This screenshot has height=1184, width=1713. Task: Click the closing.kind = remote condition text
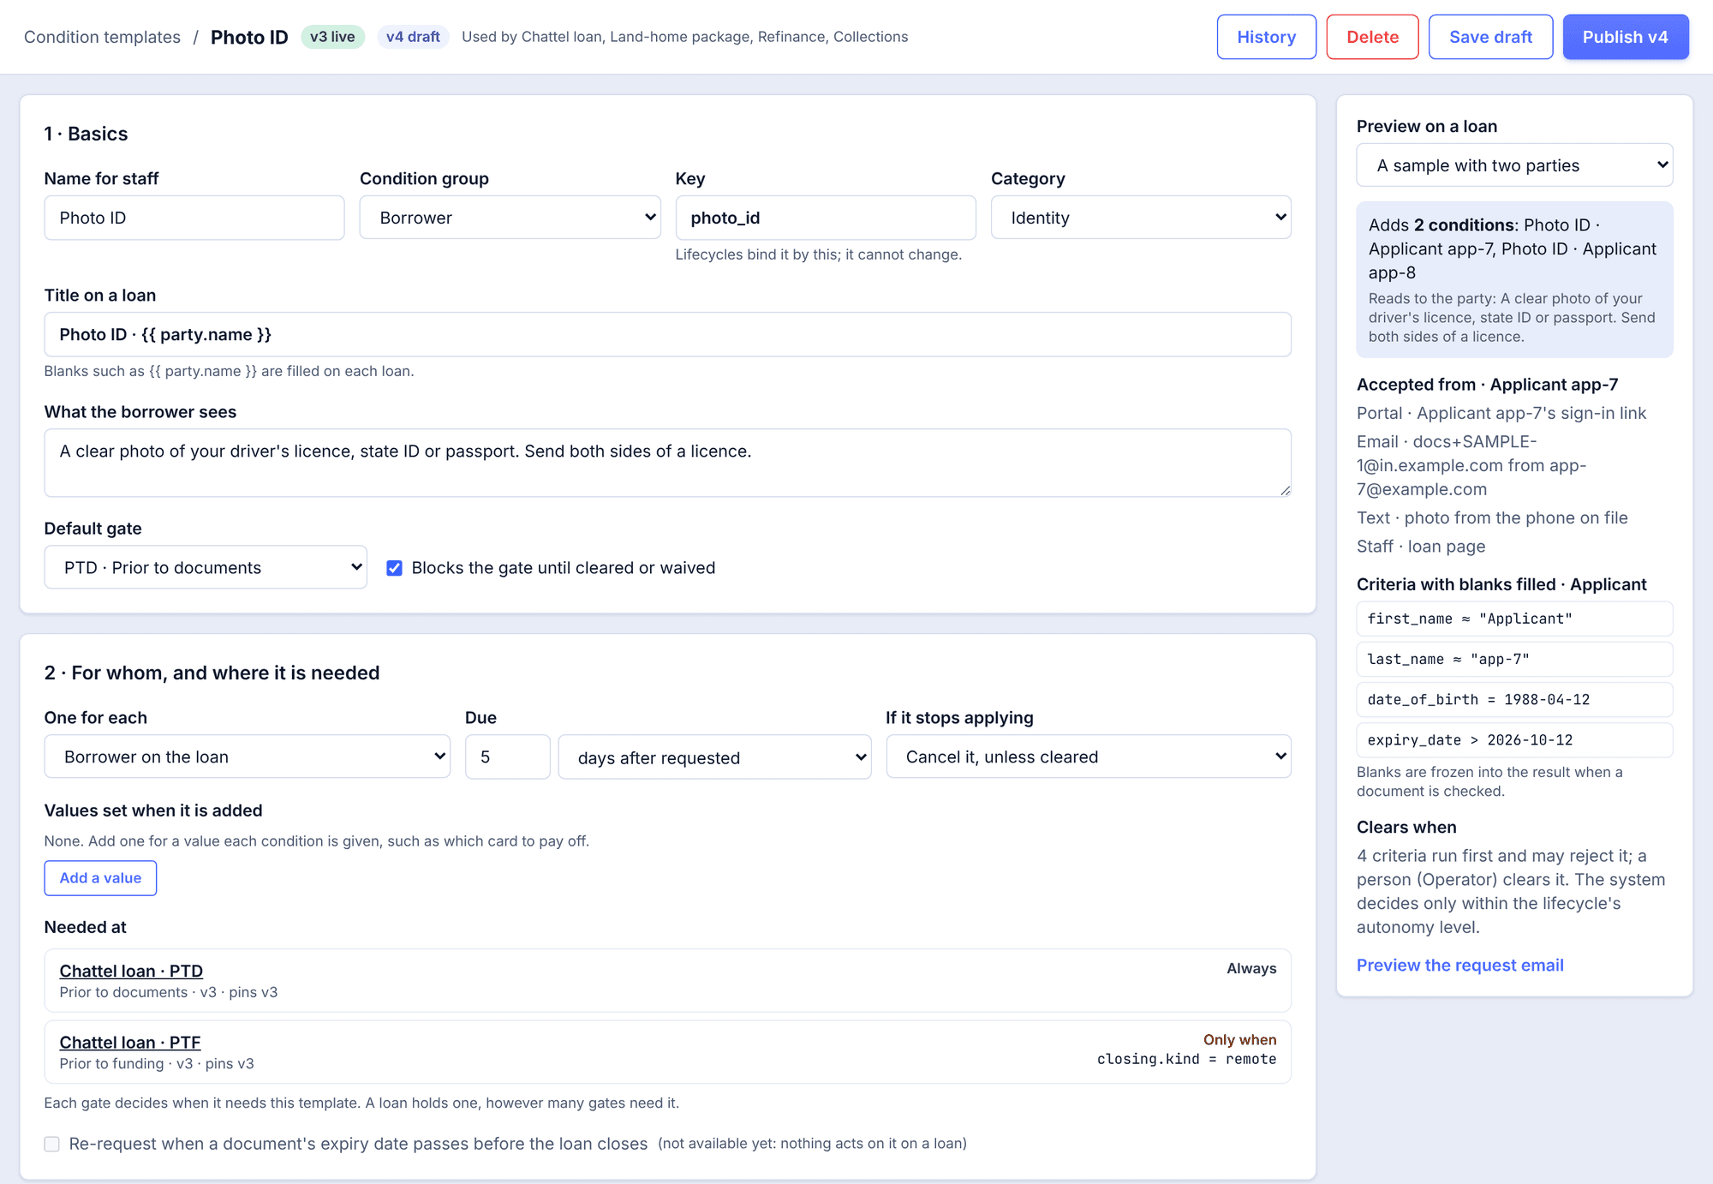click(1186, 1059)
